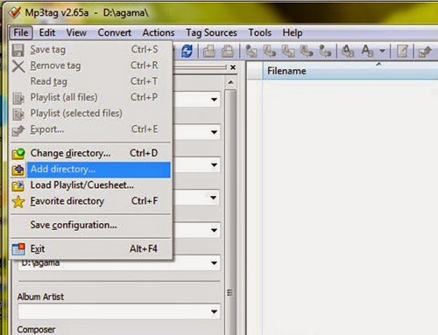Click the Exit window icon in menu
438x335 pixels.
click(18, 249)
